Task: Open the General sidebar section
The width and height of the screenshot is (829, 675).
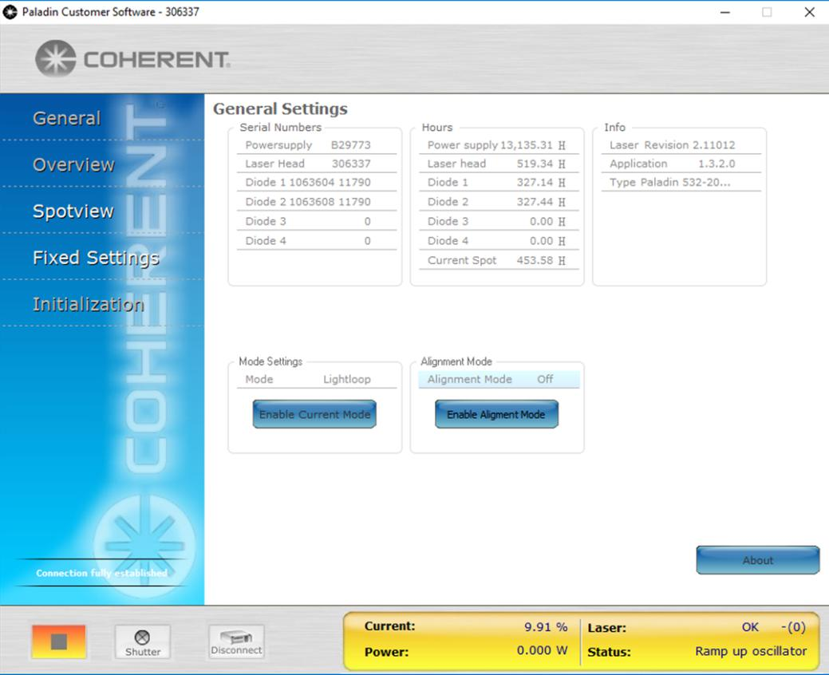Action: [x=67, y=118]
